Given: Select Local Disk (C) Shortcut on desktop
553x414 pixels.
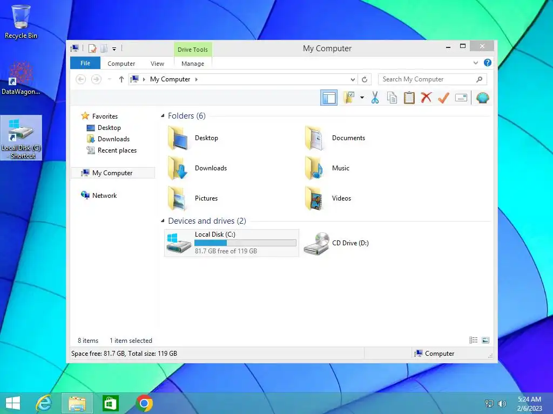Looking at the screenshot, I should (21, 137).
